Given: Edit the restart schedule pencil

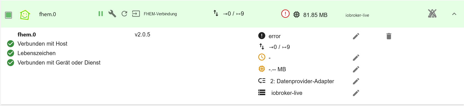Looking at the screenshot, I should tap(356, 58).
